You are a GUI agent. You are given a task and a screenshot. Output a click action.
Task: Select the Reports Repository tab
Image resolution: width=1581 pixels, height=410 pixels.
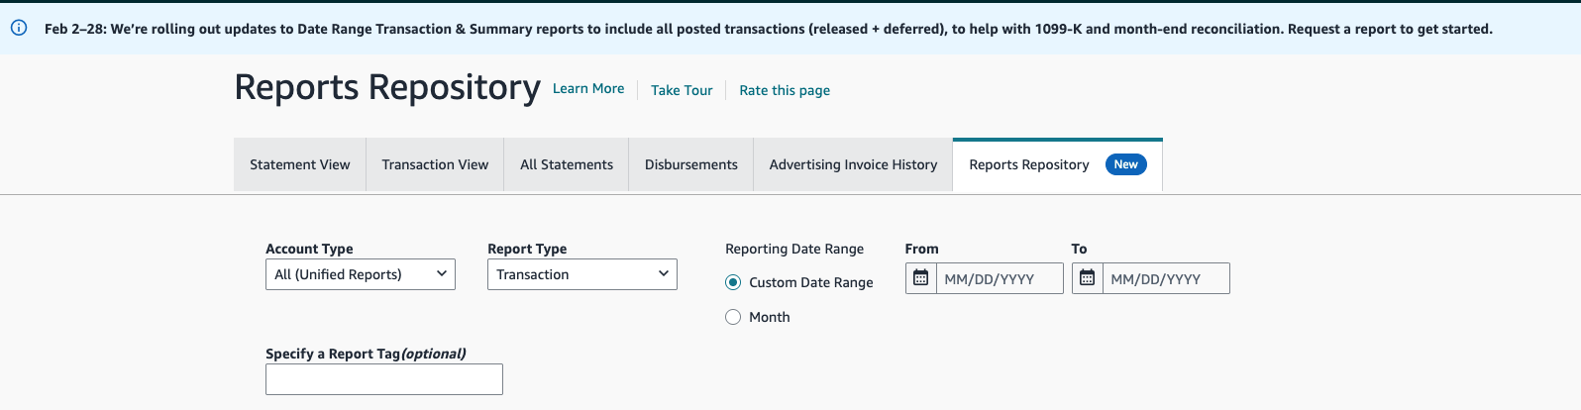1028,164
